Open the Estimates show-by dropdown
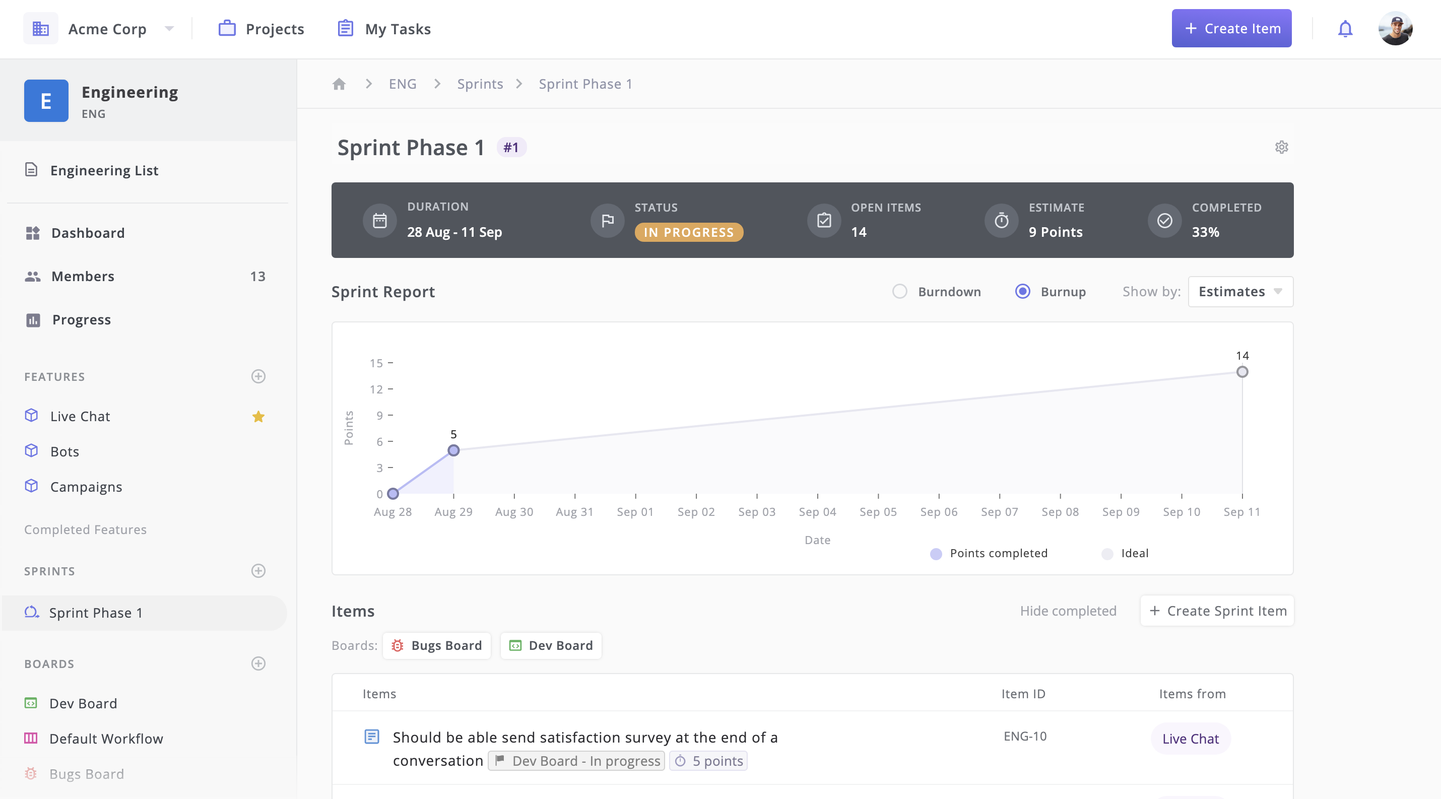 pos(1240,291)
